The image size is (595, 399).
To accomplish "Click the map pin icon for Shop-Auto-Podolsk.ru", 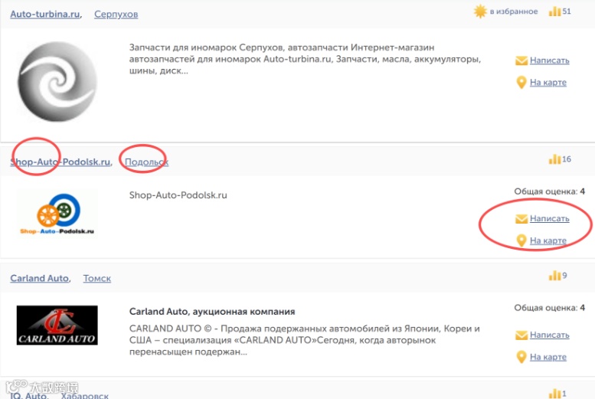I will point(521,240).
